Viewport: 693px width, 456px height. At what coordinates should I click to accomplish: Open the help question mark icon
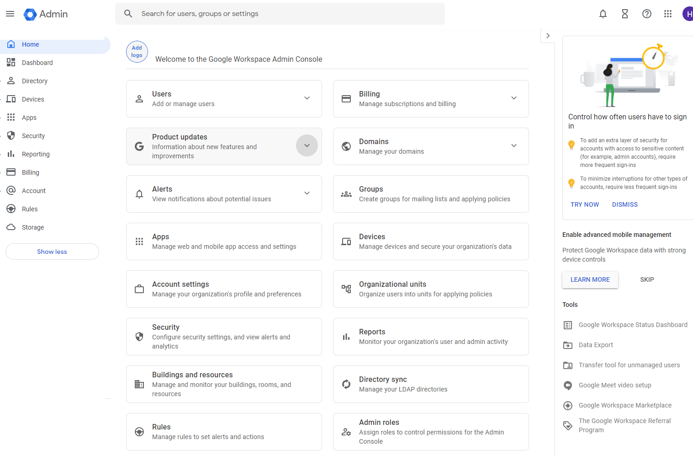pyautogui.click(x=647, y=14)
